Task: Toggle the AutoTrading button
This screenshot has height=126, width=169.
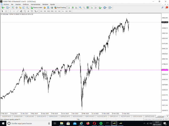Action: point(60,8)
